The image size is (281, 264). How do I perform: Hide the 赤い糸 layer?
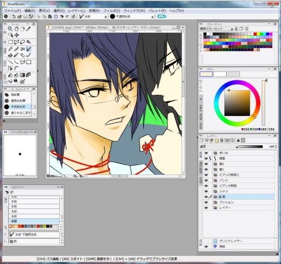click(206, 153)
